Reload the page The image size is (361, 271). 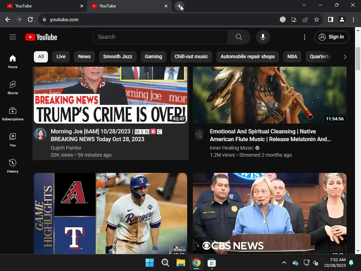pyautogui.click(x=30, y=20)
